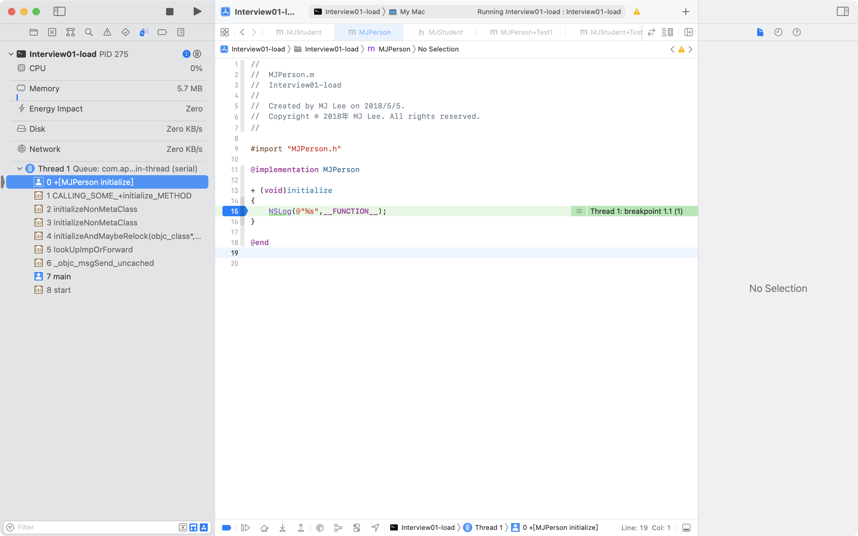Viewport: 858px width, 536px height.
Task: Collapse the Interview01-load process tree
Action: point(11,54)
